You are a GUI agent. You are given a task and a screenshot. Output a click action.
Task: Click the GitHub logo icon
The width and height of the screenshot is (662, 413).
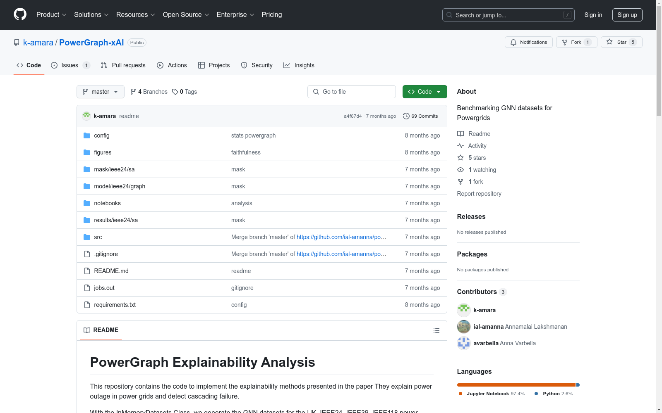(x=20, y=14)
